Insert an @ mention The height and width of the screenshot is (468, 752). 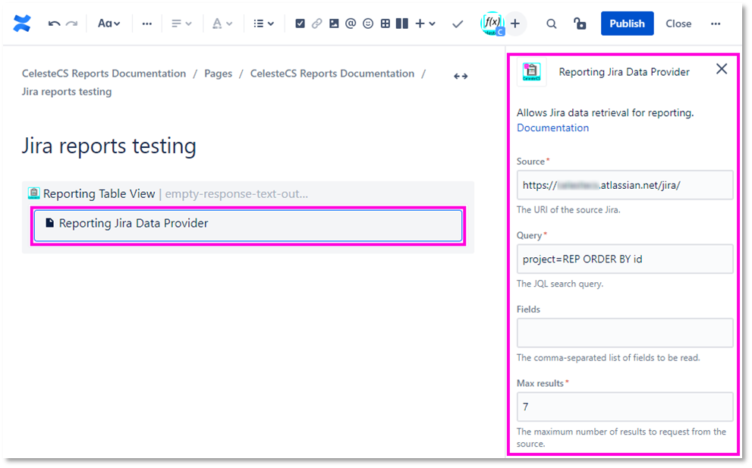point(351,24)
